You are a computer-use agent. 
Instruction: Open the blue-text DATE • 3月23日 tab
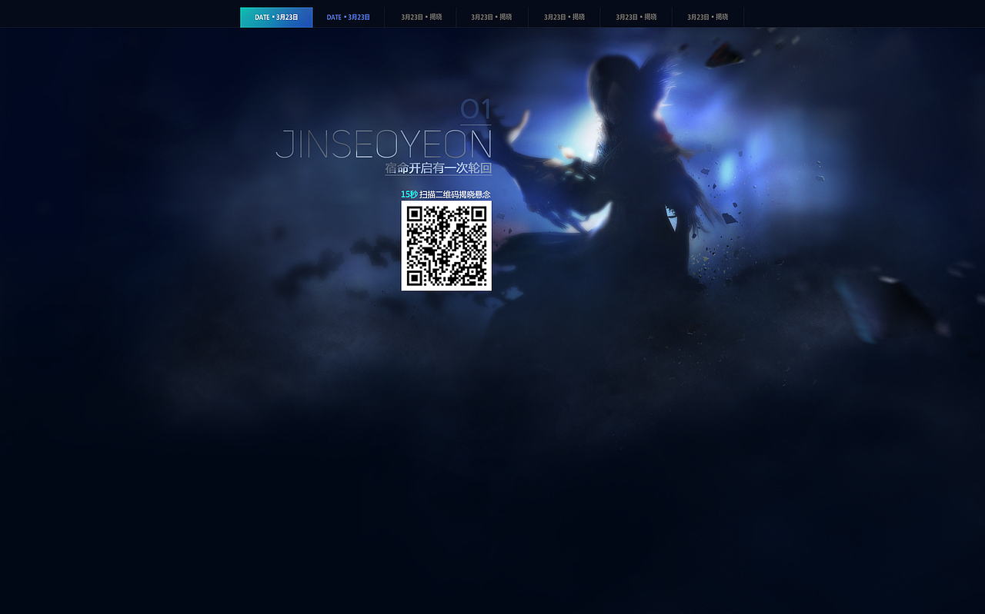click(349, 17)
